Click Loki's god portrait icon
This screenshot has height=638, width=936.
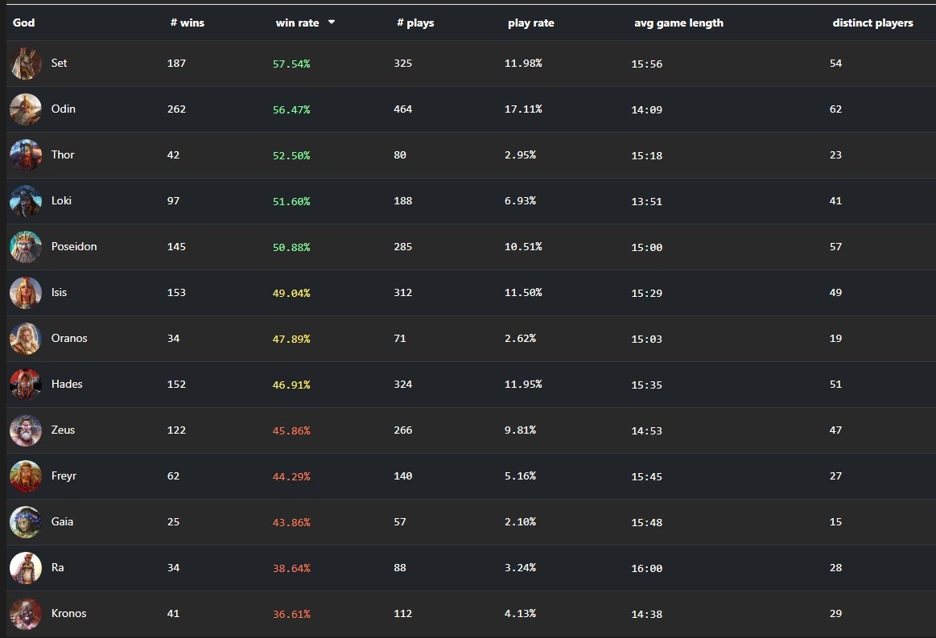(x=26, y=201)
